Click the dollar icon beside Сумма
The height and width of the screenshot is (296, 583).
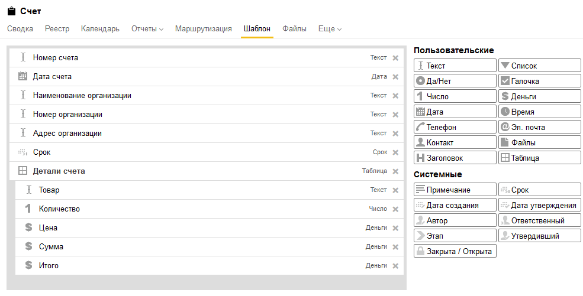[28, 247]
